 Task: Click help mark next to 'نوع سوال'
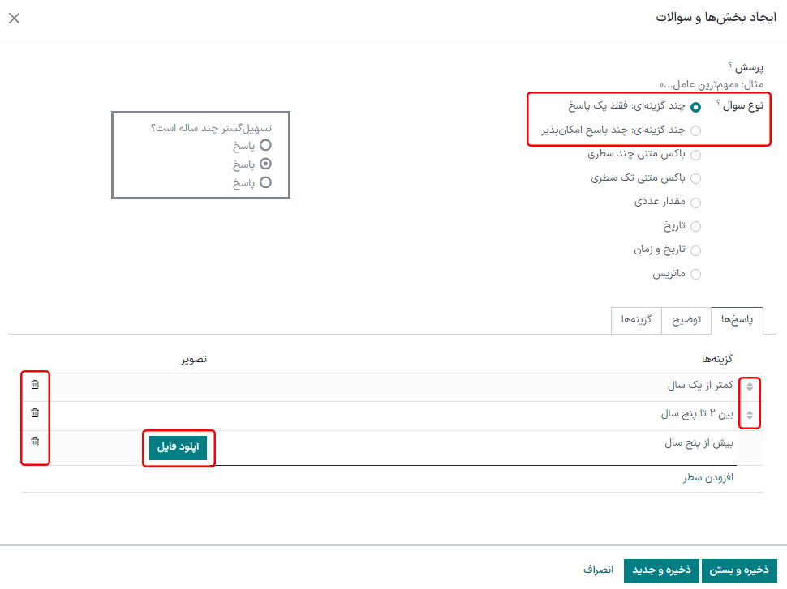(x=719, y=103)
